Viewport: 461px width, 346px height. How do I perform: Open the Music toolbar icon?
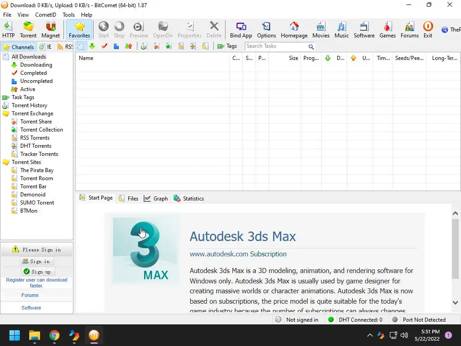342,30
